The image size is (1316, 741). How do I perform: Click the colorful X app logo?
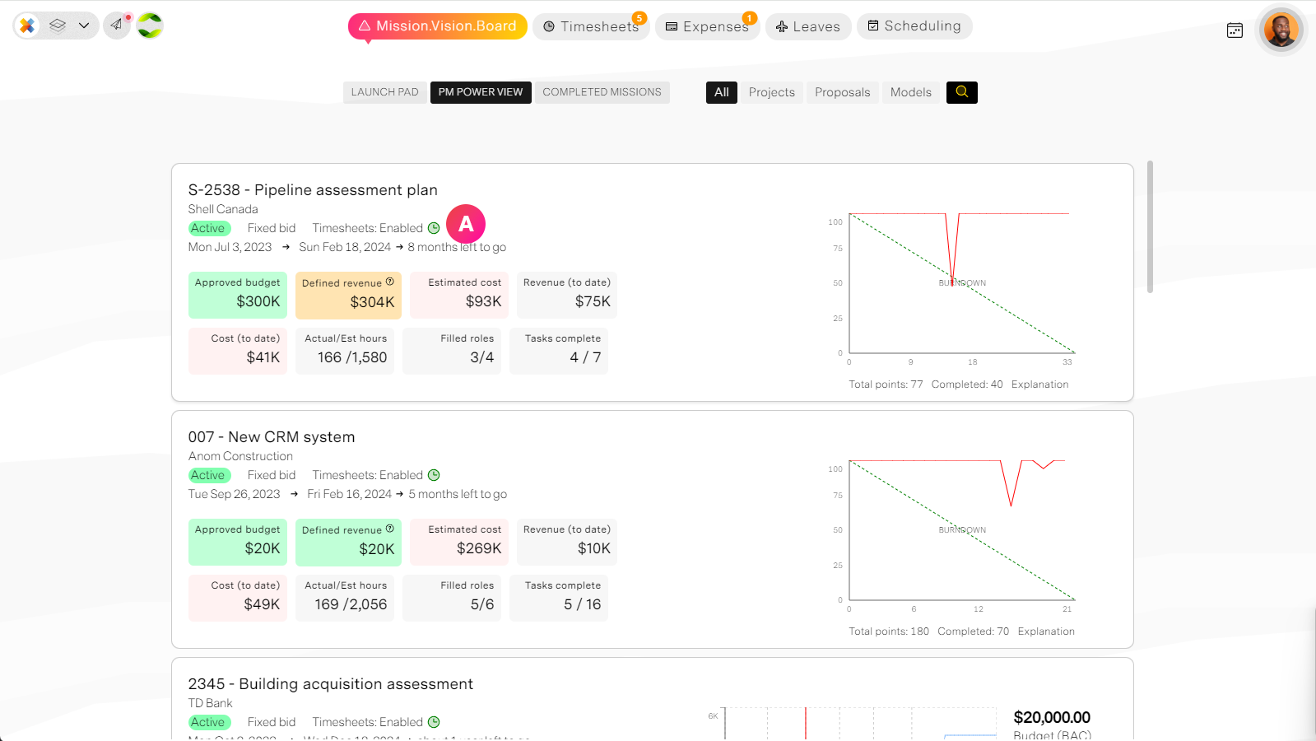tap(27, 26)
